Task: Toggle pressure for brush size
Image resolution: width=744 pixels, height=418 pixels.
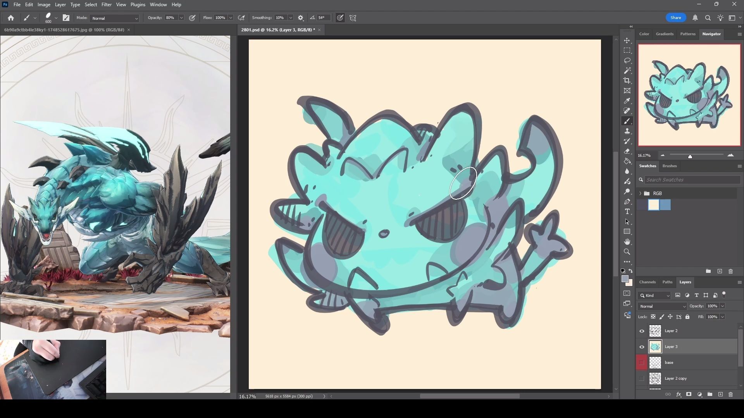Action: point(340,18)
